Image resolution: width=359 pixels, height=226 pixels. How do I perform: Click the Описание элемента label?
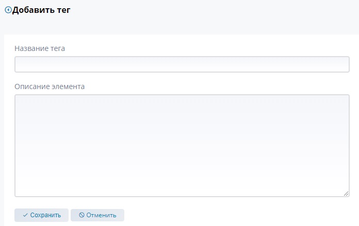coord(50,86)
